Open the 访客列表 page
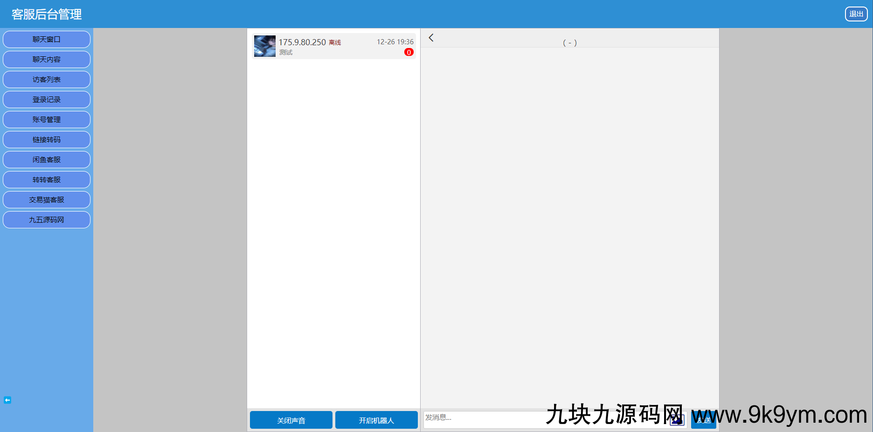Image resolution: width=873 pixels, height=432 pixels. click(47, 80)
